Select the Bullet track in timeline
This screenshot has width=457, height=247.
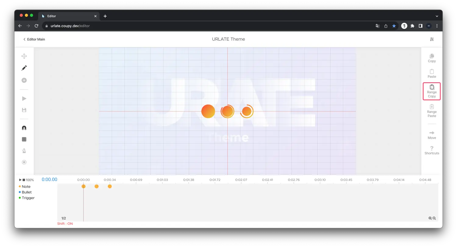point(27,192)
